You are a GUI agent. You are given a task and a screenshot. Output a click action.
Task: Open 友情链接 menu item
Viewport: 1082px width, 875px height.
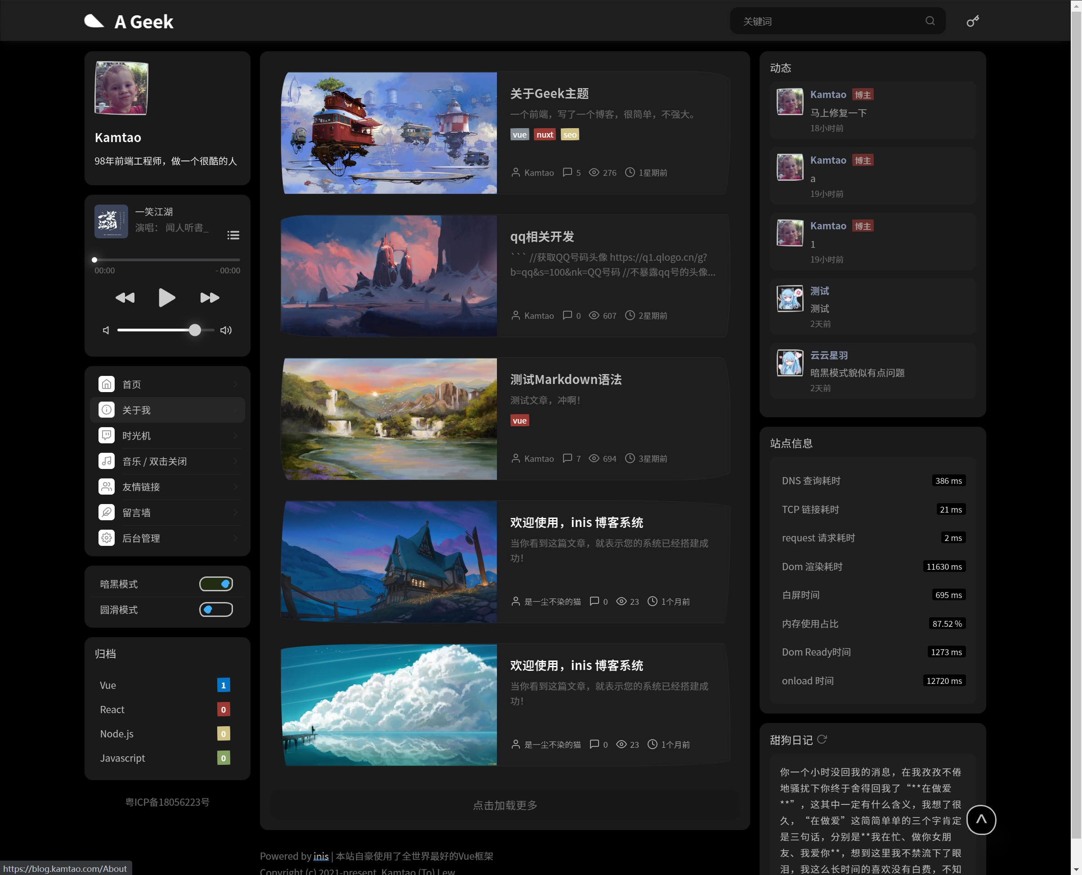(x=167, y=487)
